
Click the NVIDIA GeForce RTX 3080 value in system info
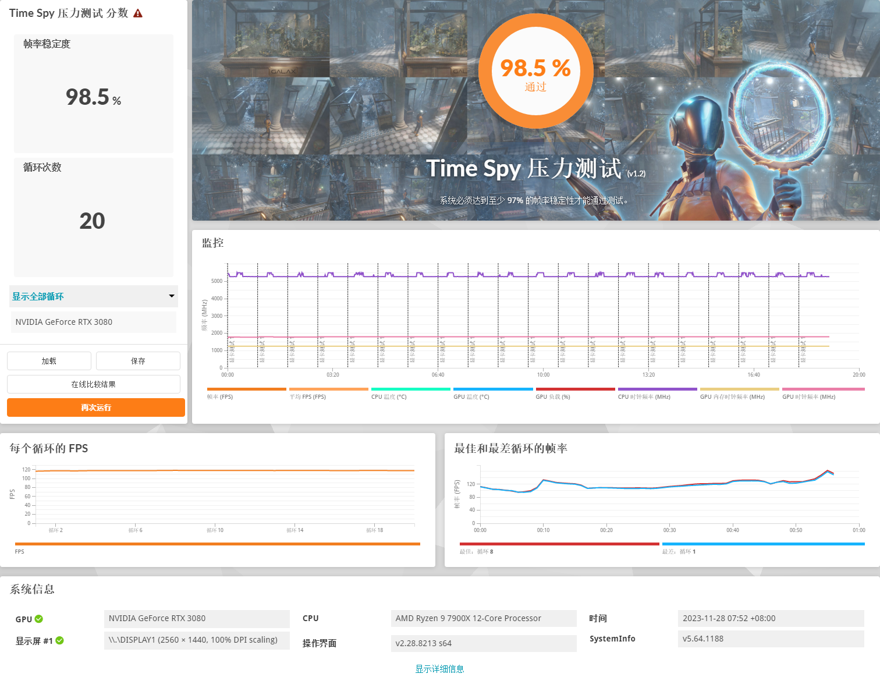[197, 618]
